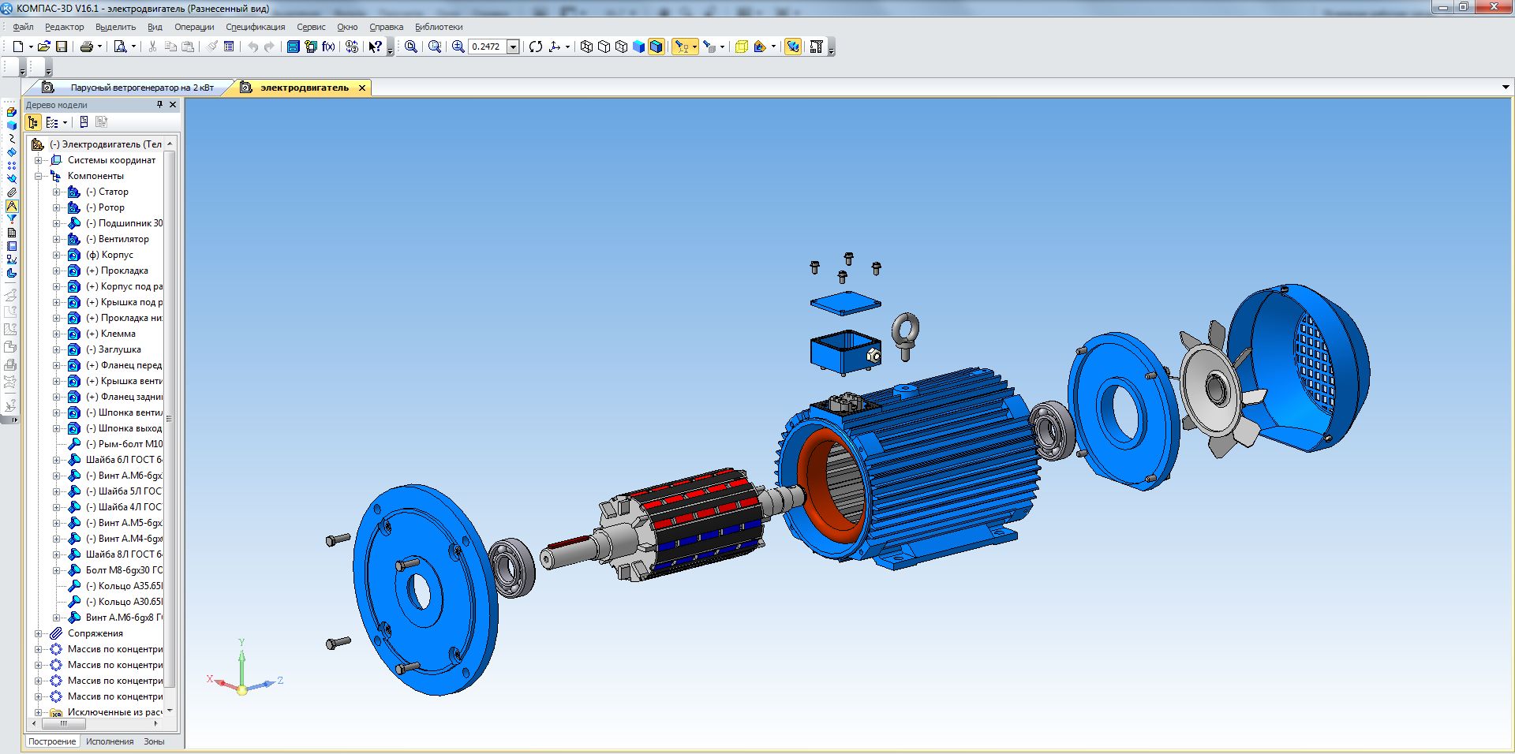
Task: Expand the (-) Ротор component
Action: [57, 207]
